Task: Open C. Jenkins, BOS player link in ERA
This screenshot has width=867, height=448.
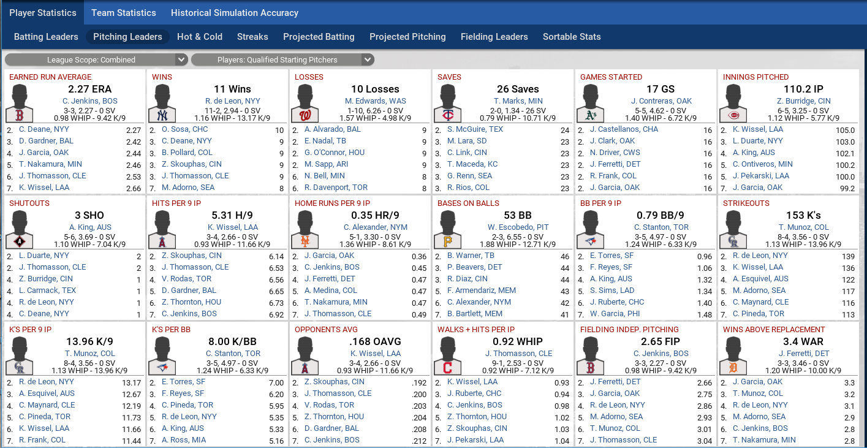Action: click(x=90, y=101)
